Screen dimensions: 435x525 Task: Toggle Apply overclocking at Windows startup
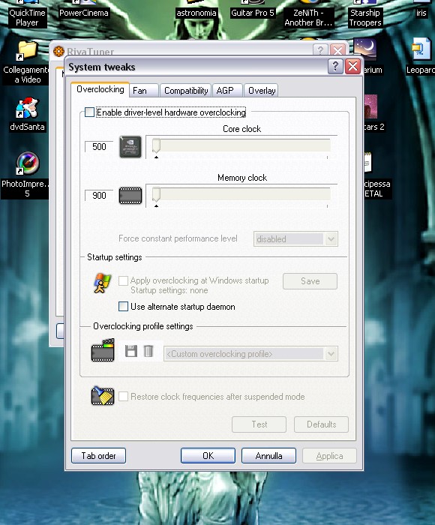point(123,280)
